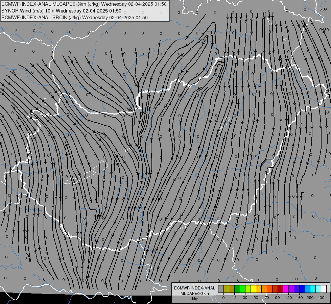Viewport: 331px width, 304px height.
Task: Click the legend tick label 70
Action: pyautogui.click(x=267, y=298)
